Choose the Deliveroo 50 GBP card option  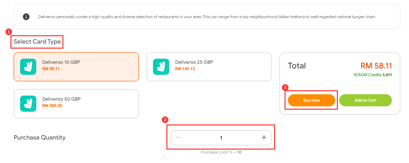click(x=76, y=104)
